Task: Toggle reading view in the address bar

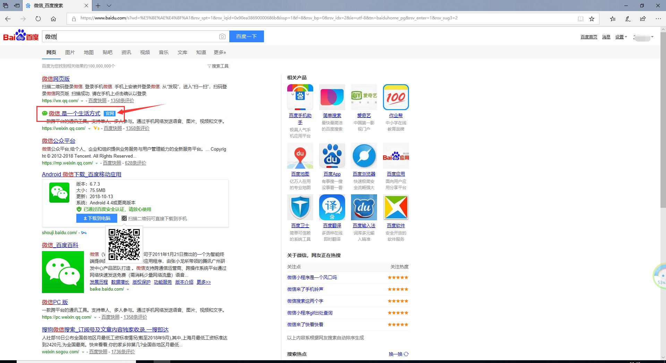Action: 581,19
